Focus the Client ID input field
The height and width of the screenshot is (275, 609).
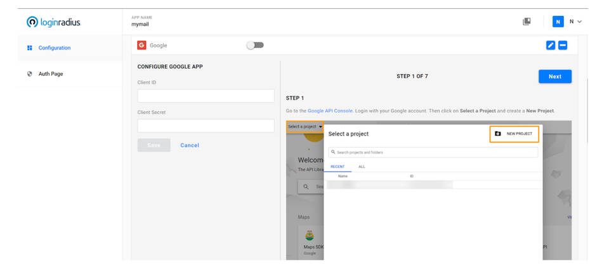pos(206,96)
